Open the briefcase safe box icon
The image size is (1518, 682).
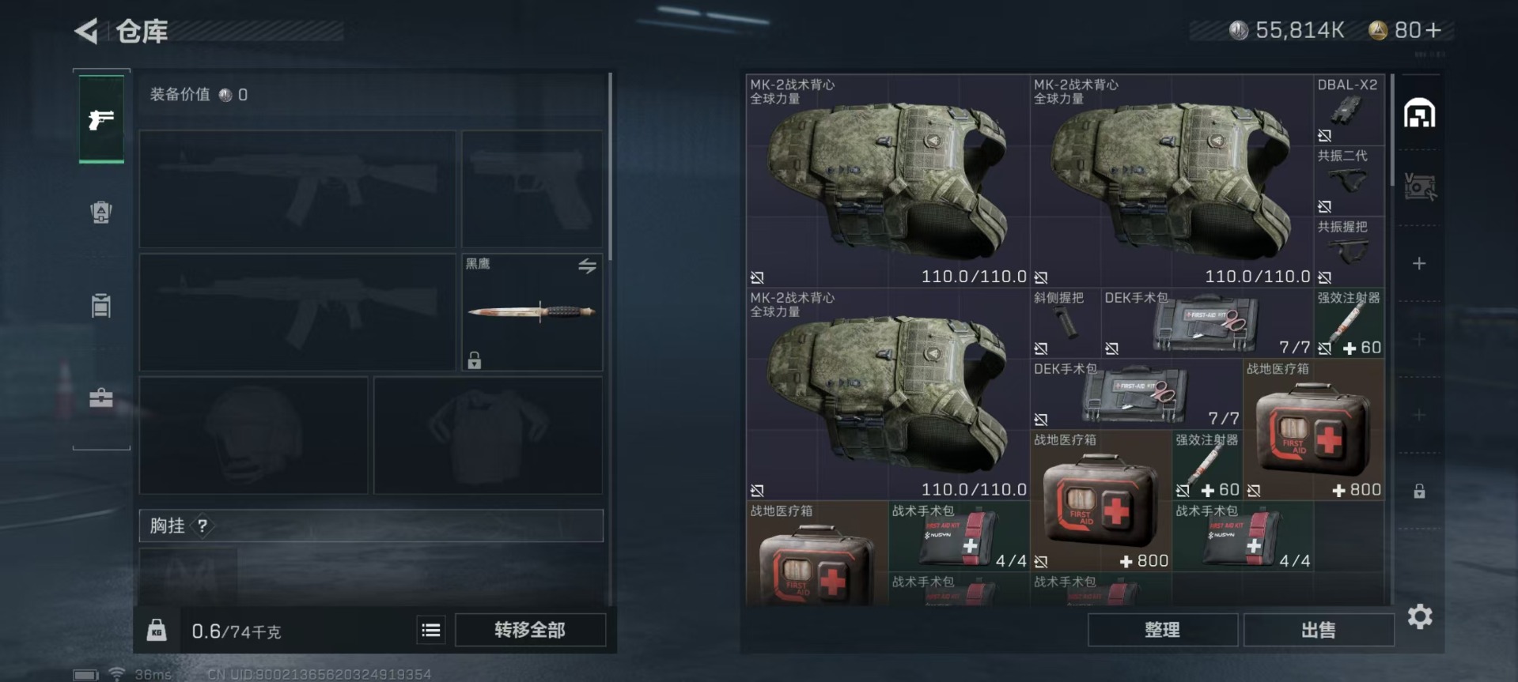click(x=101, y=398)
